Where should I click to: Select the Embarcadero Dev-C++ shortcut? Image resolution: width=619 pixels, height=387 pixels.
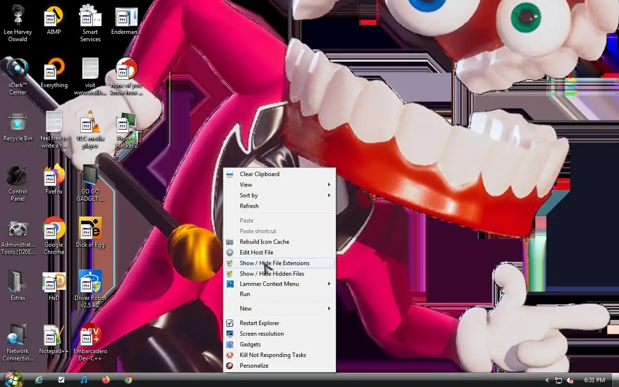[90, 343]
